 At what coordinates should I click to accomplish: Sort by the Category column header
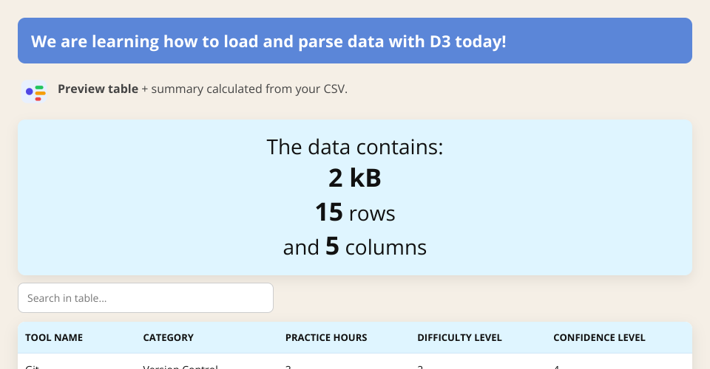click(168, 338)
